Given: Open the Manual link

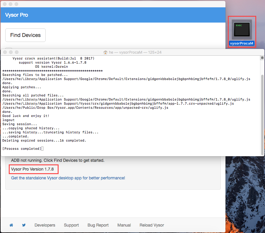Looking at the screenshot, I should [124, 225].
